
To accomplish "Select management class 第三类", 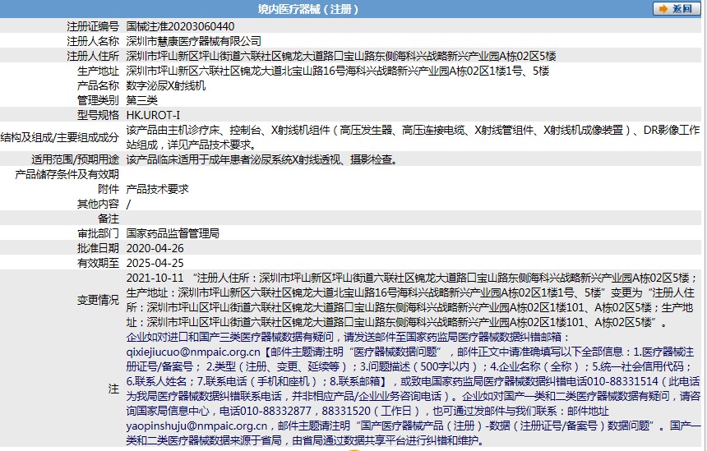I will (x=141, y=100).
